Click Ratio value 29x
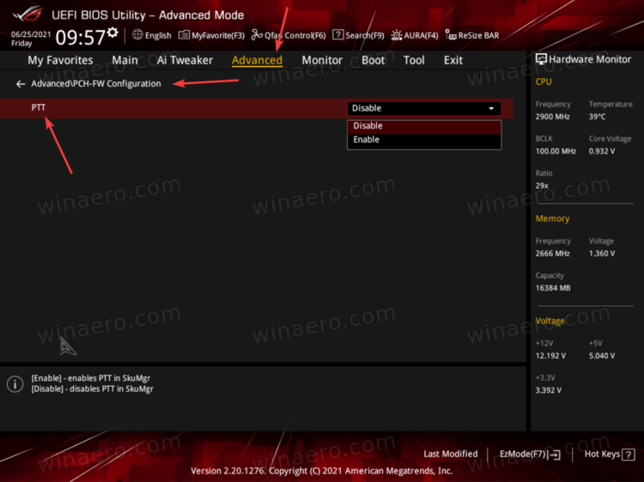The width and height of the screenshot is (644, 482). [542, 186]
